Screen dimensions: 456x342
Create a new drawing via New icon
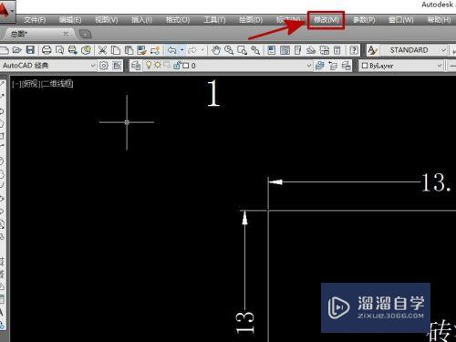click(x=4, y=50)
